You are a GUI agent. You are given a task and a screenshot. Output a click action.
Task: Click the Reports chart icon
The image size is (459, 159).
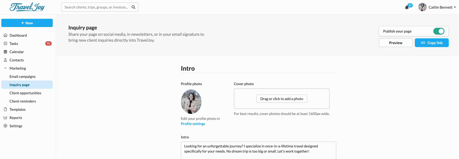click(5, 118)
